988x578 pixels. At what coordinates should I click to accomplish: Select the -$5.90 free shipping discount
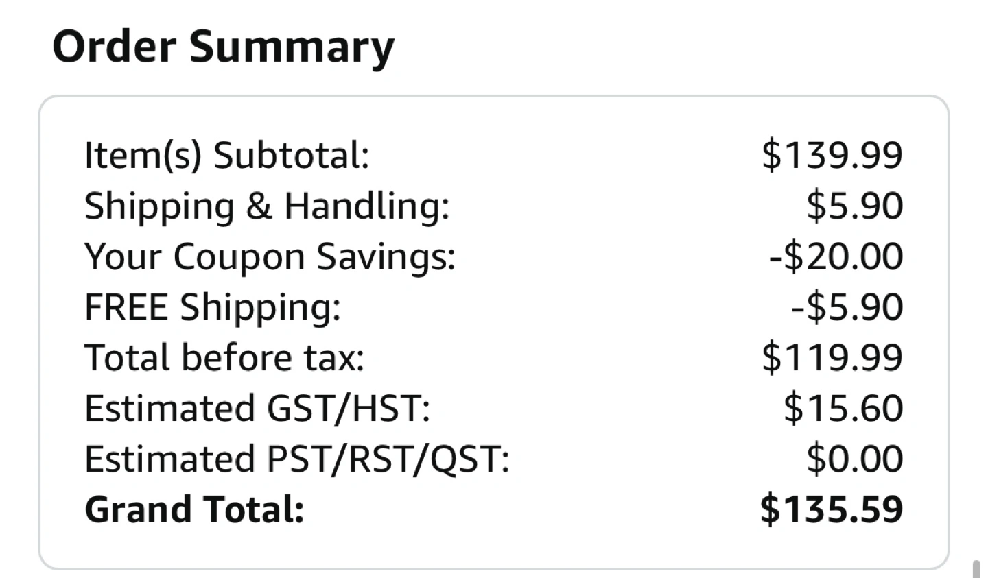[x=847, y=307]
